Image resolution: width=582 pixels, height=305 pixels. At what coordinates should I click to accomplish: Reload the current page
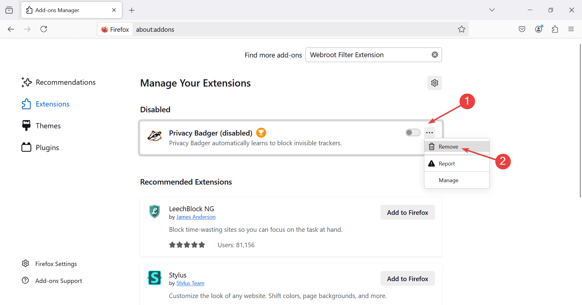(44, 29)
